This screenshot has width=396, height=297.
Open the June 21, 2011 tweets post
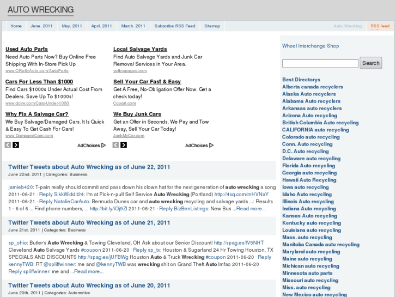click(x=89, y=223)
